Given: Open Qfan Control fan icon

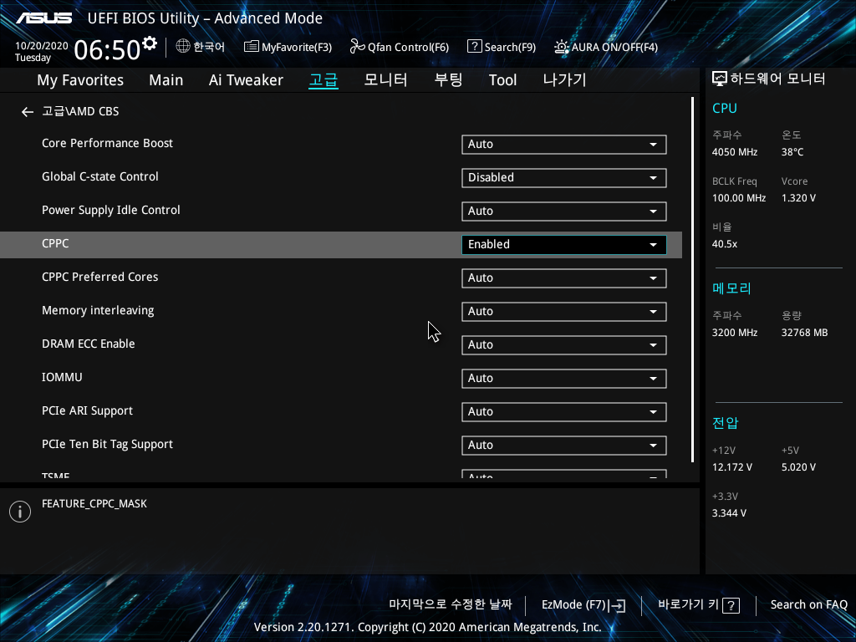Looking at the screenshot, I should tap(357, 47).
